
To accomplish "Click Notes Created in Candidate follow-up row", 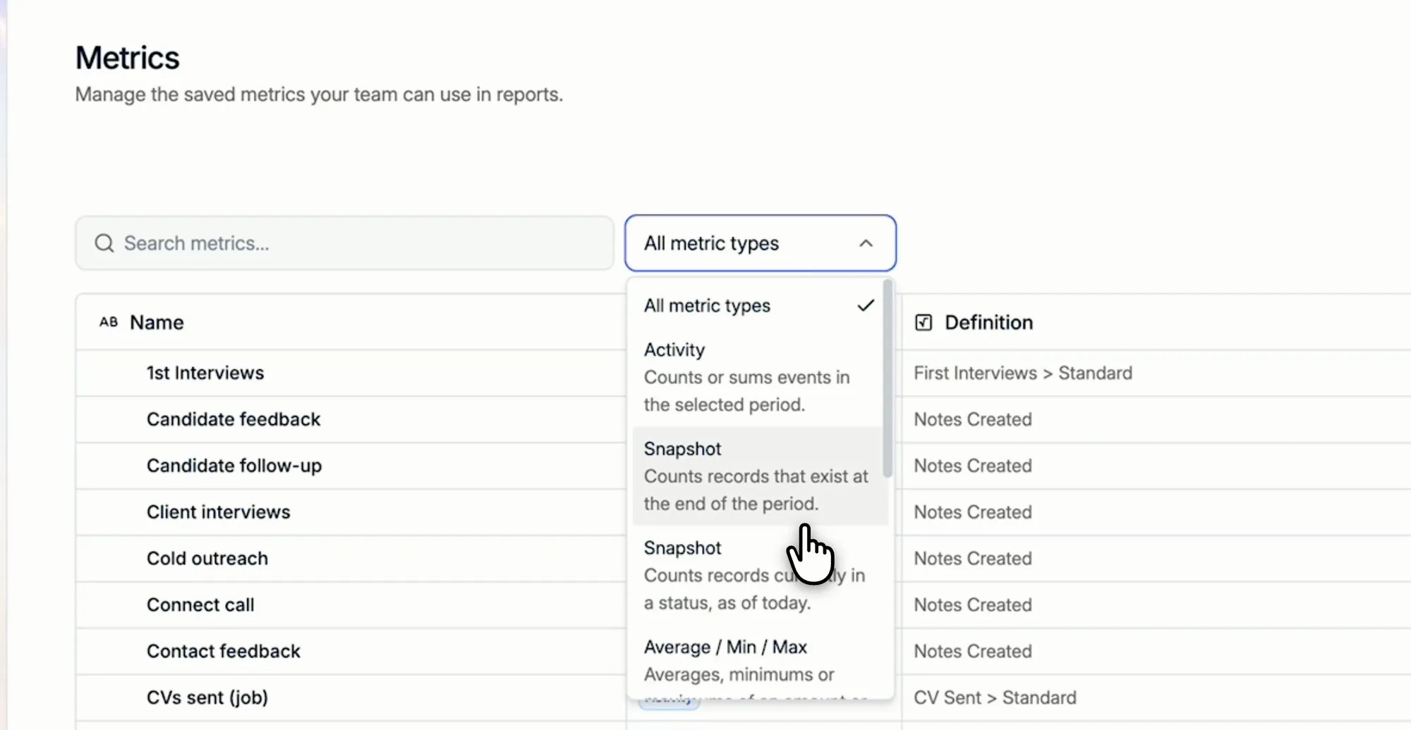I will click(x=973, y=466).
